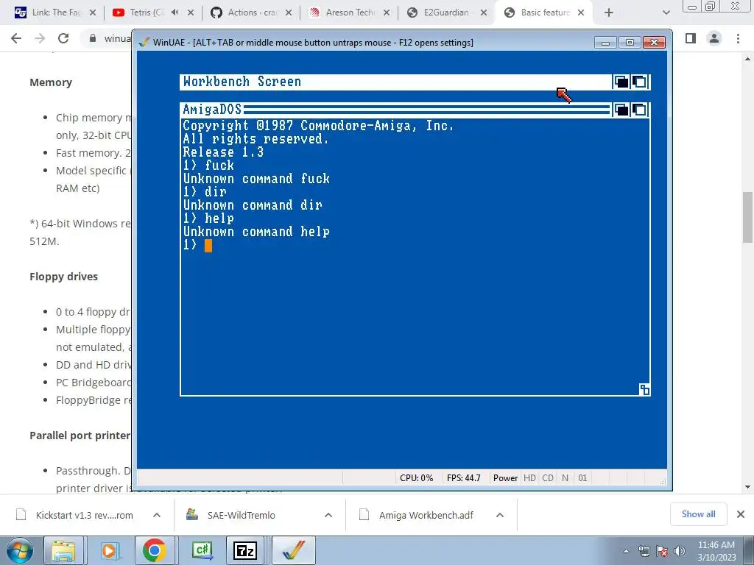Open the C# app in taskbar

[x=201, y=550]
